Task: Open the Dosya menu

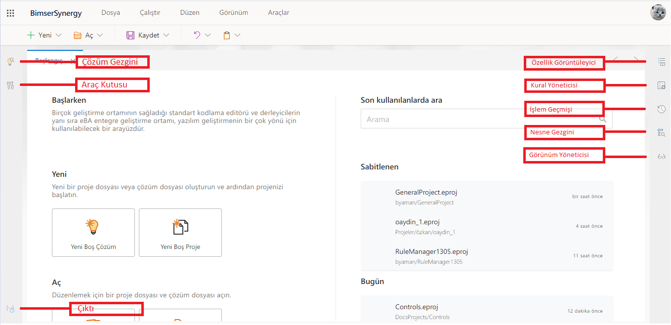Action: (111, 13)
